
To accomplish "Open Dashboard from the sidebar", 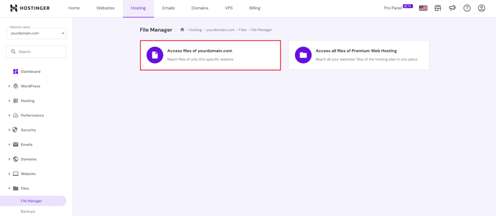I will (30, 72).
